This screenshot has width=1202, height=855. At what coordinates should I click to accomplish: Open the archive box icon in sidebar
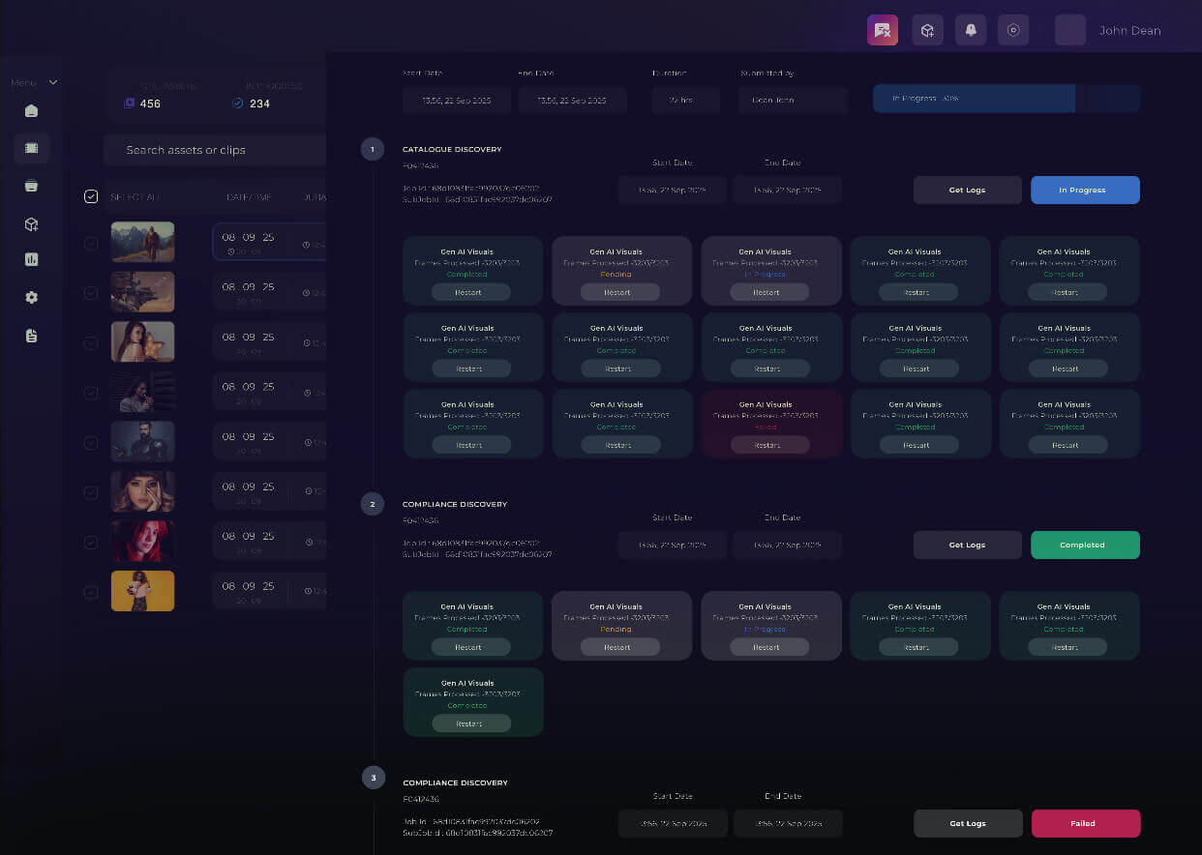coord(31,186)
